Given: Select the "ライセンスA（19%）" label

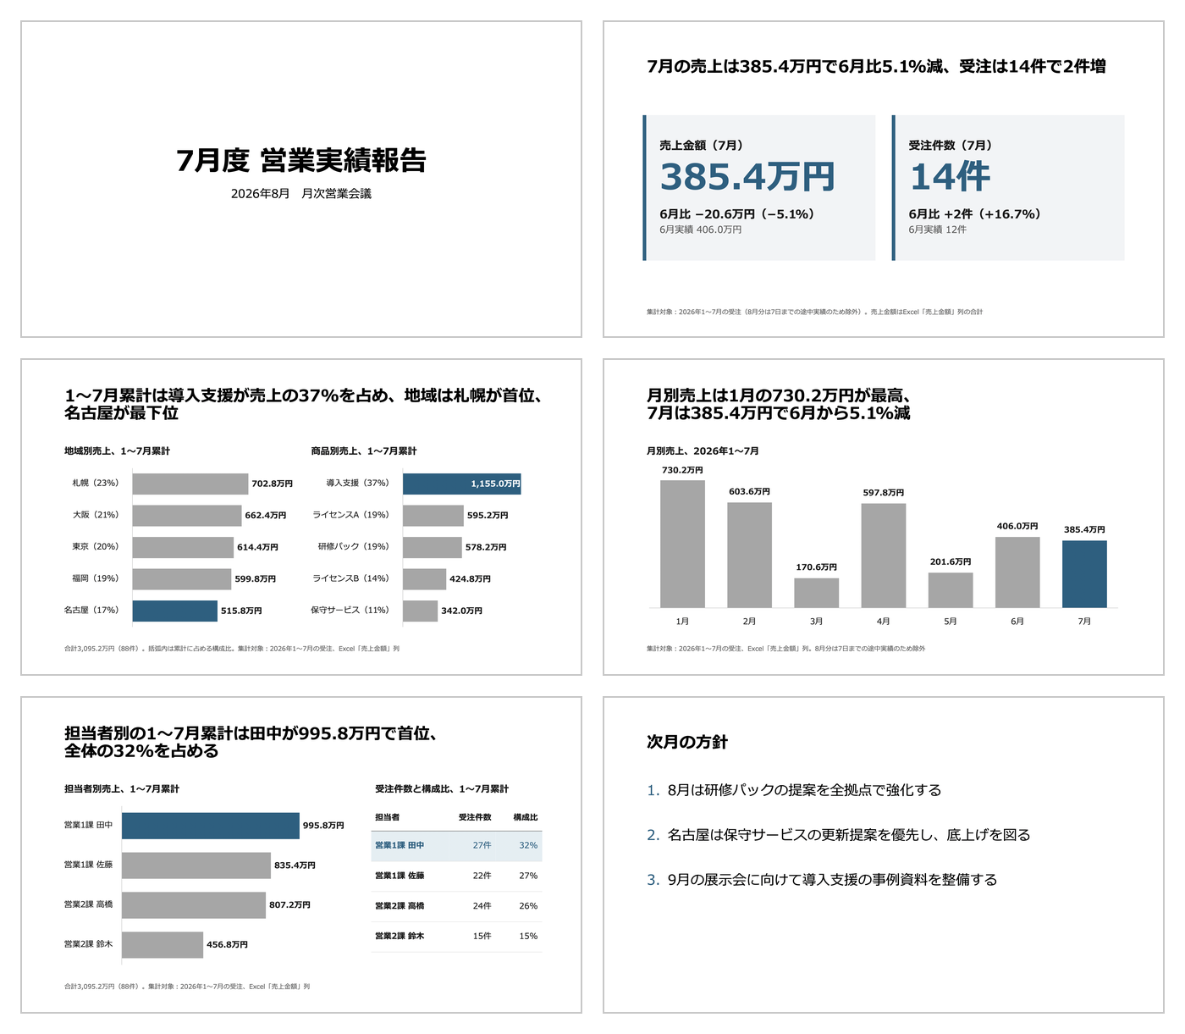Looking at the screenshot, I should coord(351,515).
